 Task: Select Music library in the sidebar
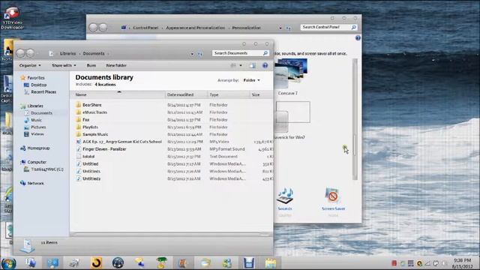33,120
